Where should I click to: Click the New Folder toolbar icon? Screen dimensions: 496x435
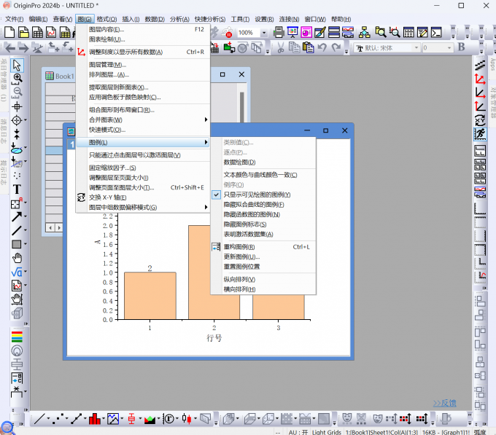point(23,32)
